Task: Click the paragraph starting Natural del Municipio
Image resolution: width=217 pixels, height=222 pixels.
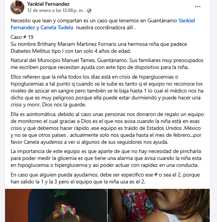Action: pos(107,64)
